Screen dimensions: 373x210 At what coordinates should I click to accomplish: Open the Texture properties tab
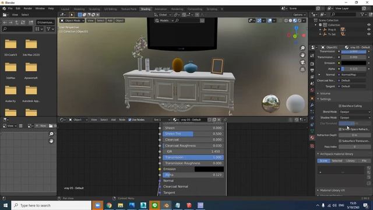[x=312, y=146]
